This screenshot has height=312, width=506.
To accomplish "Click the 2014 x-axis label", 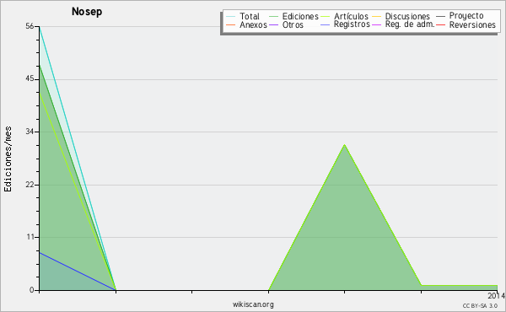I will 497,295.
